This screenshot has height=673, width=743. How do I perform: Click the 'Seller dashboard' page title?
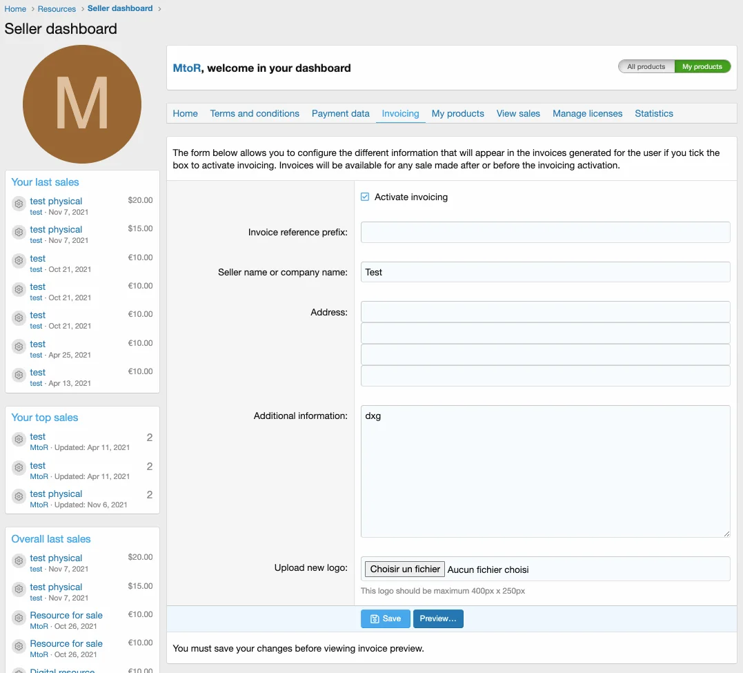click(x=61, y=28)
